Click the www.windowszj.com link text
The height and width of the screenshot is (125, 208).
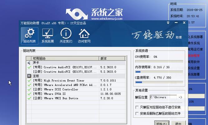pos(107,19)
